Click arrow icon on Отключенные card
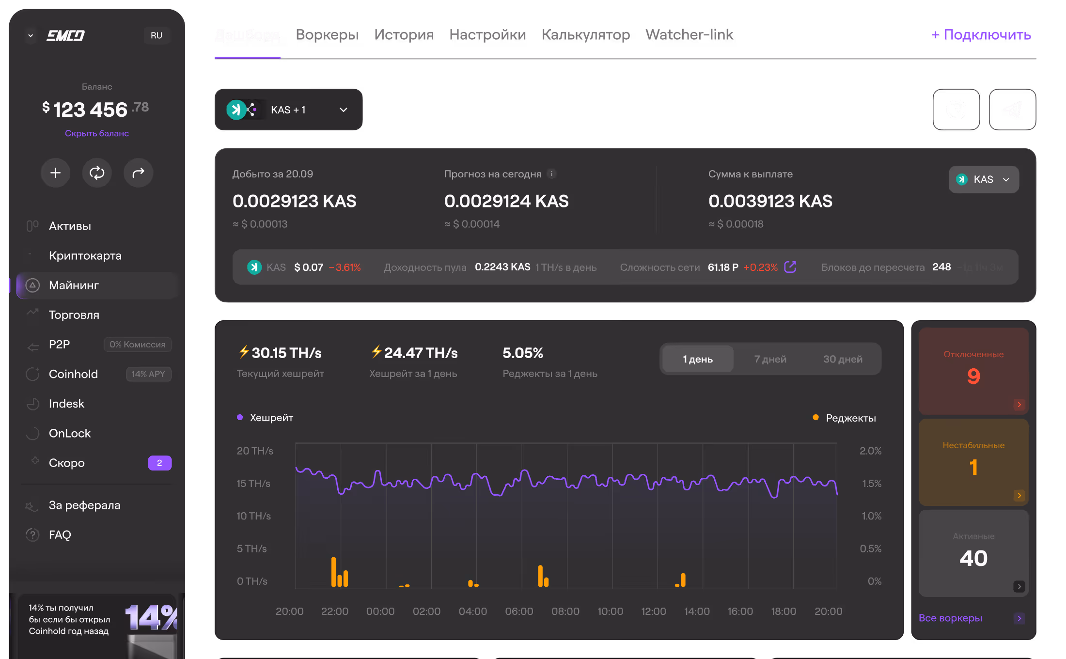This screenshot has height=659, width=1066. pos(1019,405)
